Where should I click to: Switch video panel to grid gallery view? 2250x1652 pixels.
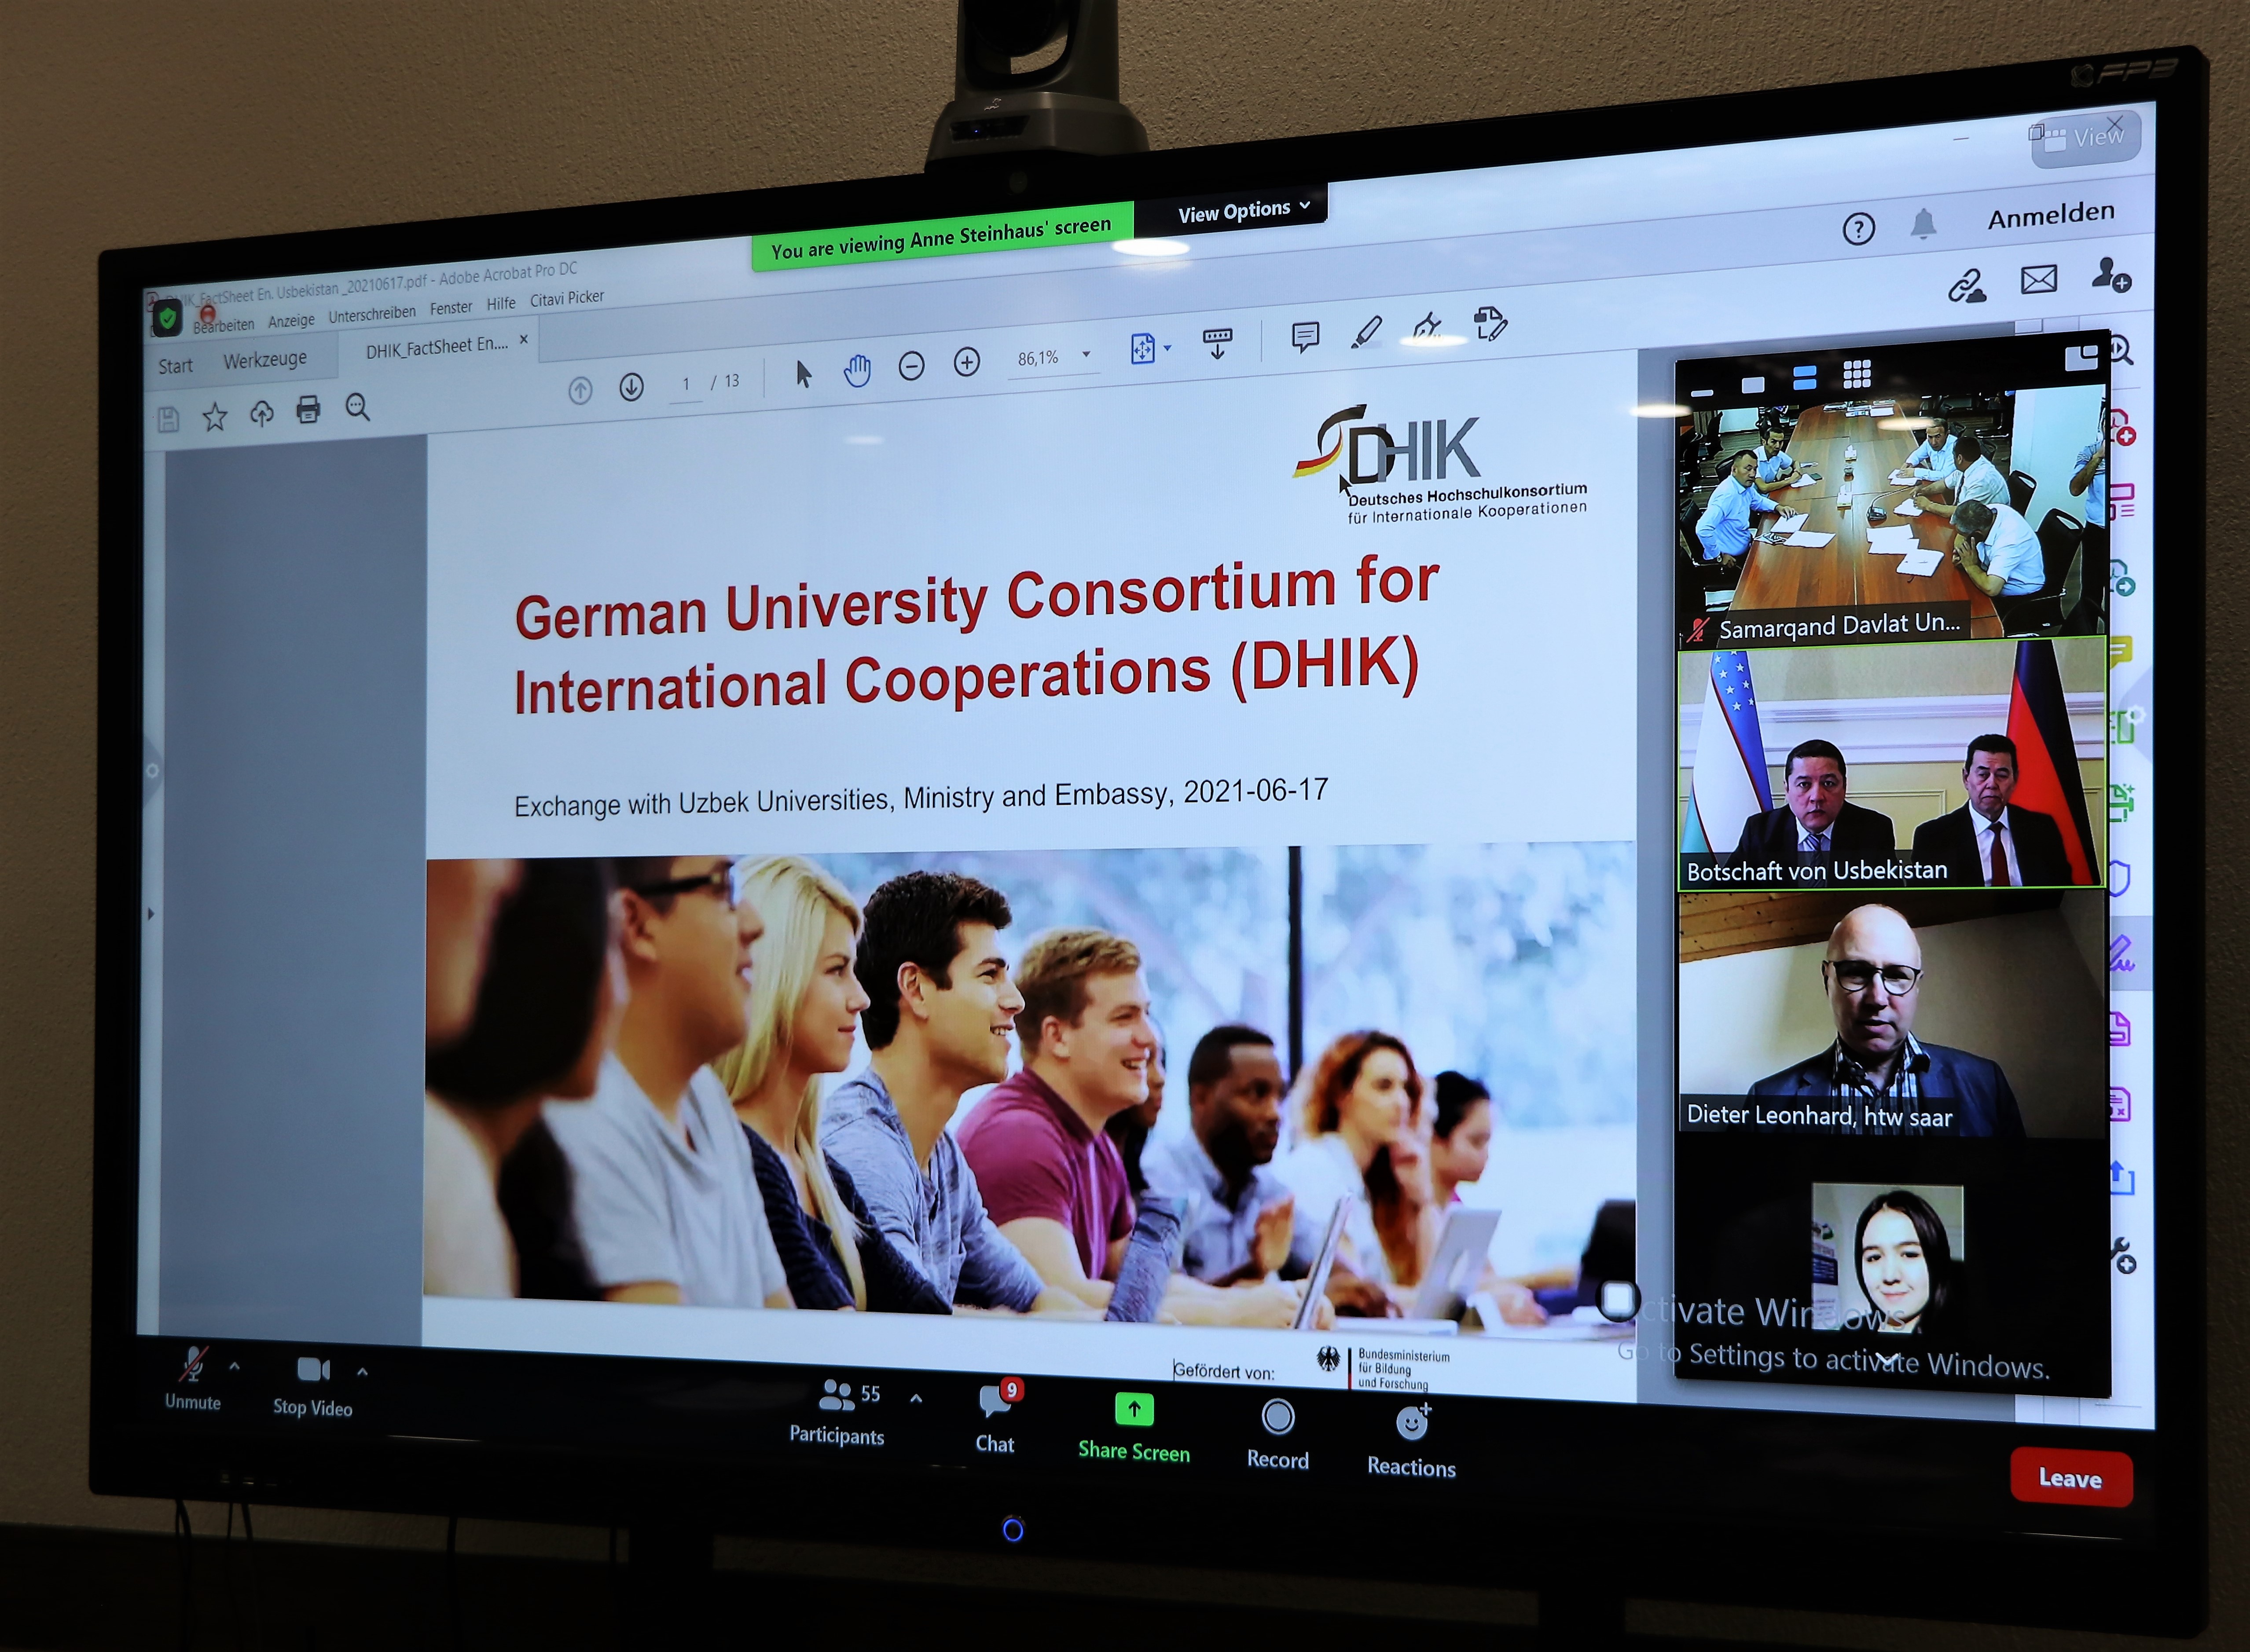(x=1856, y=374)
